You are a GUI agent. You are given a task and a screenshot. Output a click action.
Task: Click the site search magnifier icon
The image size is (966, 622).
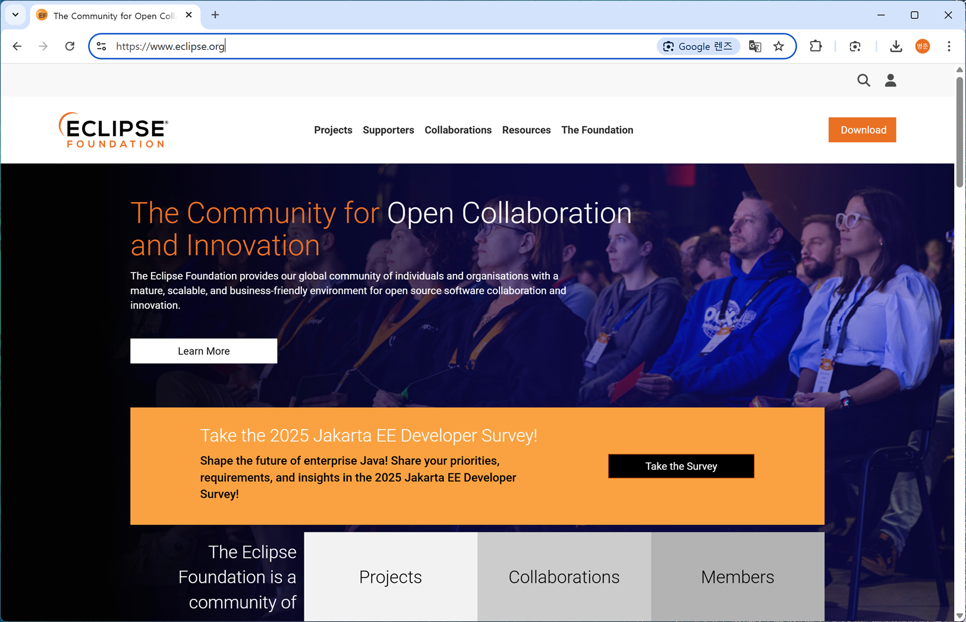coord(864,80)
